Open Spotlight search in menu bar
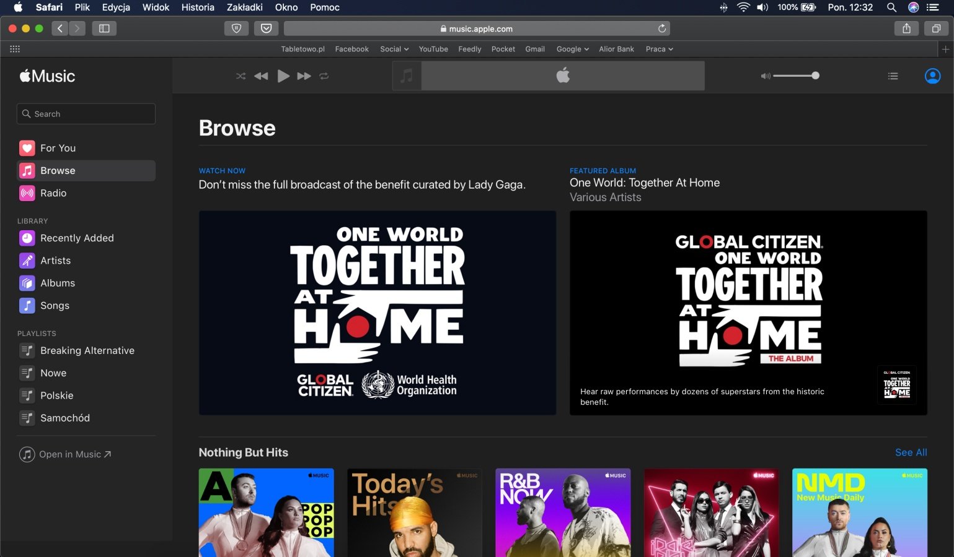Image resolution: width=954 pixels, height=557 pixels. click(x=891, y=7)
